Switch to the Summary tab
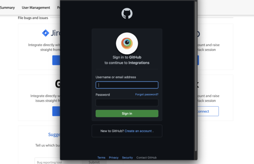Screen dimensions: 254x164 [7, 8]
